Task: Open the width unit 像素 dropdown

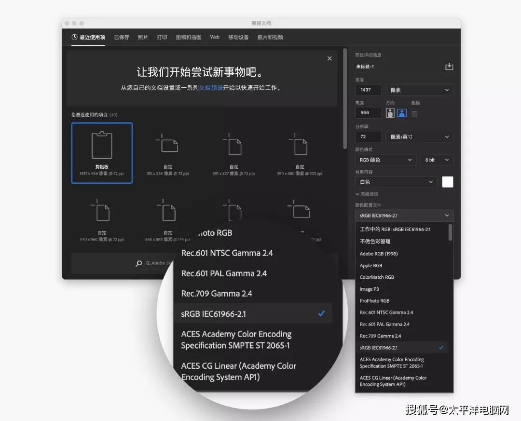Action: coord(419,90)
